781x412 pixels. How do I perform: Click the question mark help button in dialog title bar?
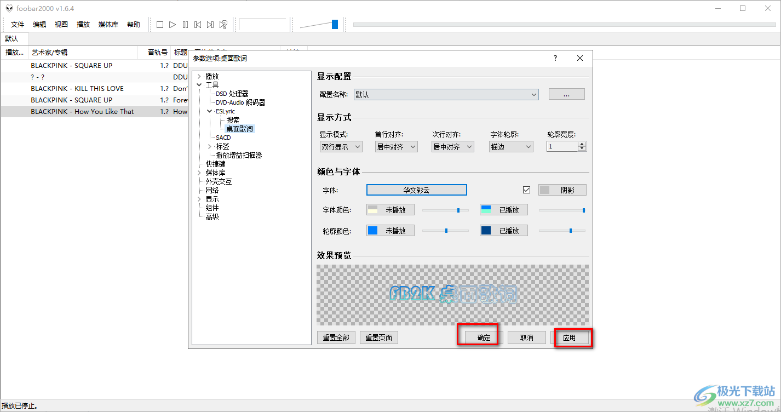[x=555, y=58]
